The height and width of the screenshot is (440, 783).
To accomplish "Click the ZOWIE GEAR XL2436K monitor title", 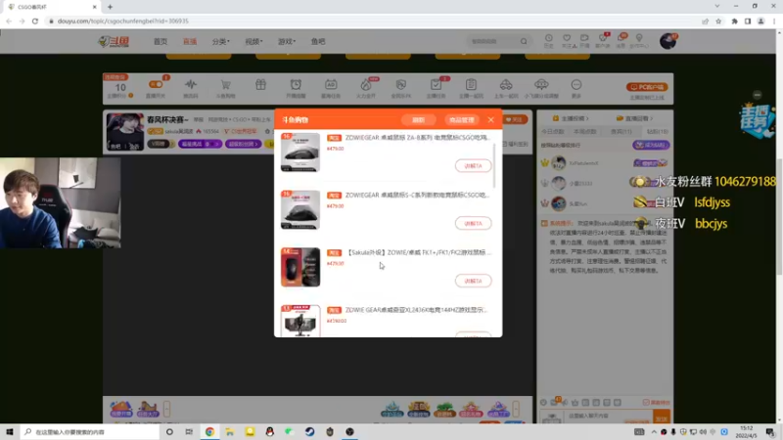I will pyautogui.click(x=416, y=310).
